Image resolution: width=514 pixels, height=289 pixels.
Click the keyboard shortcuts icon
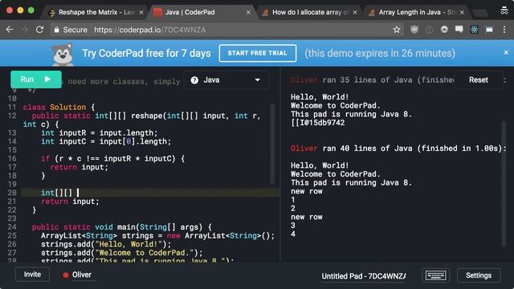[435, 275]
